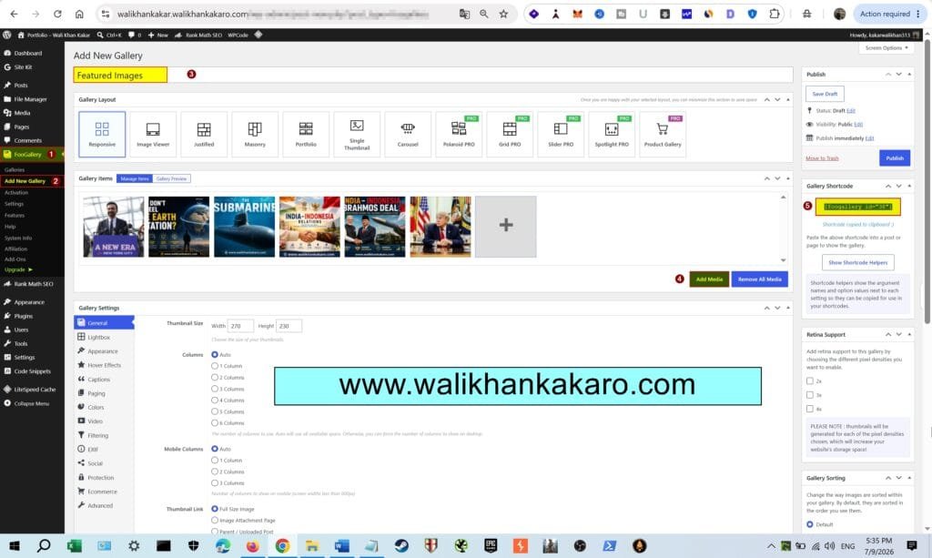The image size is (932, 558).
Task: Collapse the Gallery Items panel toggle
Action: click(788, 178)
